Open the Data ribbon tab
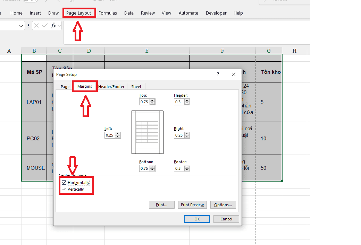This screenshot has height=245, width=361. pos(129,13)
